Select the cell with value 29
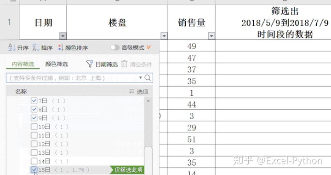Viewport: 331px width, 175px height. [191, 128]
